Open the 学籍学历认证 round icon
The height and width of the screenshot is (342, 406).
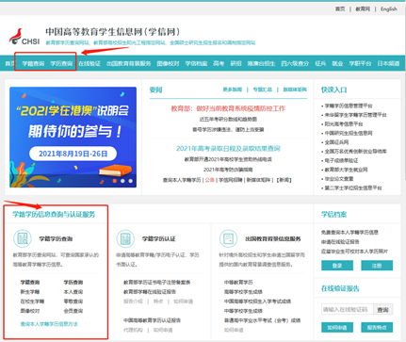(x=125, y=238)
